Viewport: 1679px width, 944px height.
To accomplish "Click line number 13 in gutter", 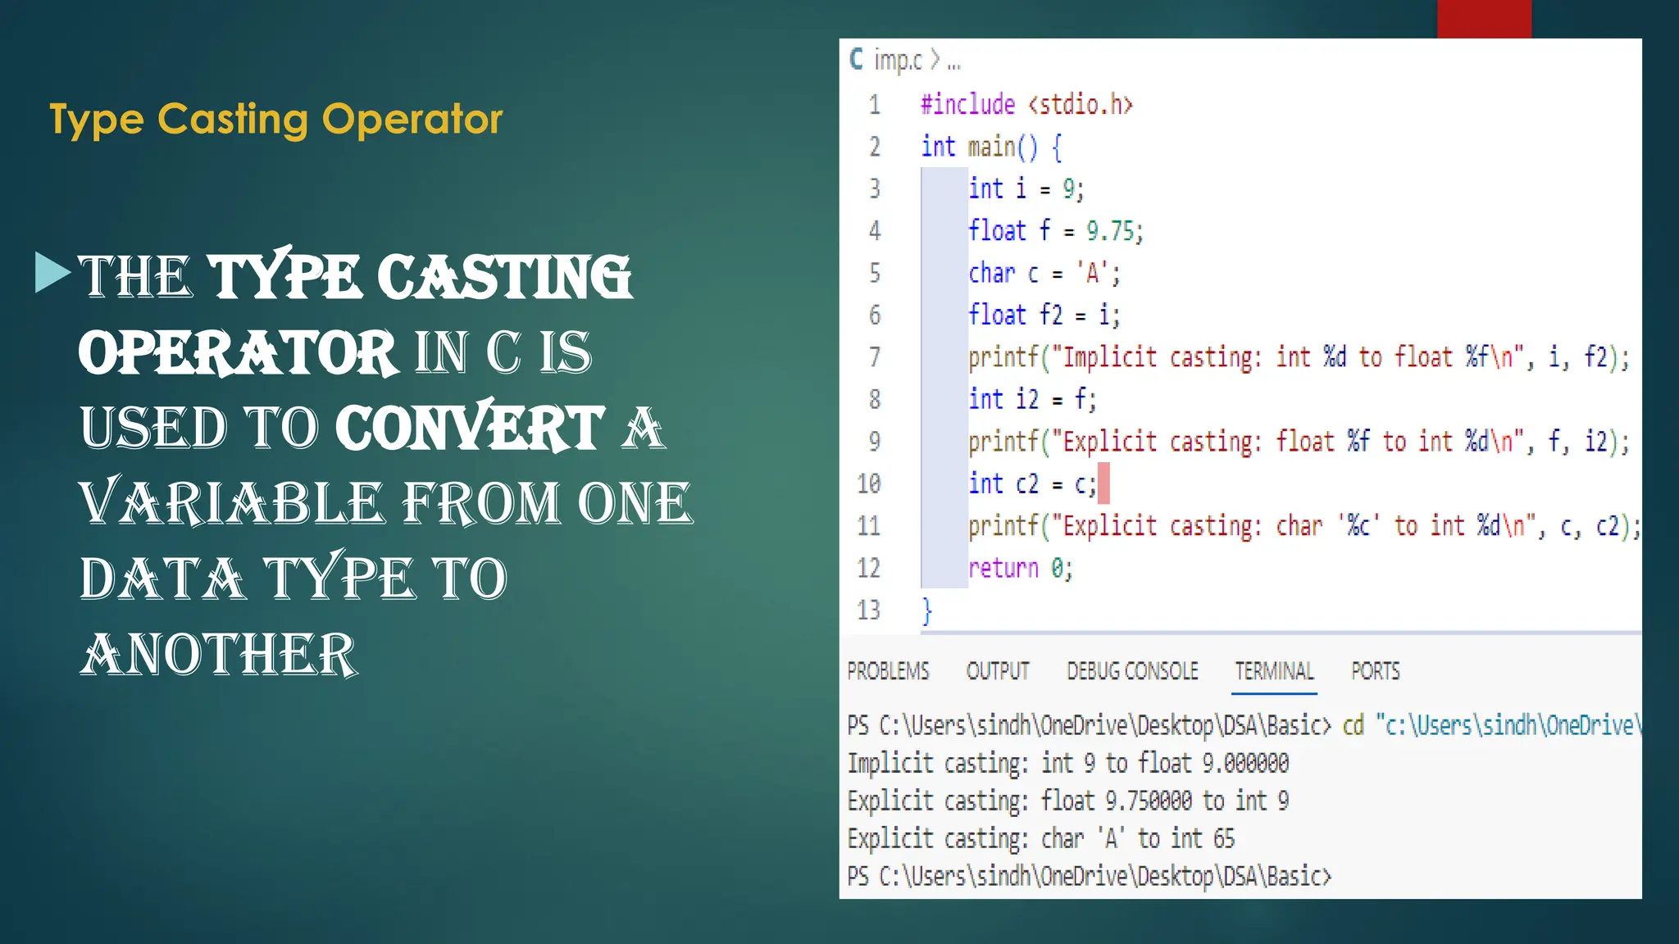I will pyautogui.click(x=868, y=610).
